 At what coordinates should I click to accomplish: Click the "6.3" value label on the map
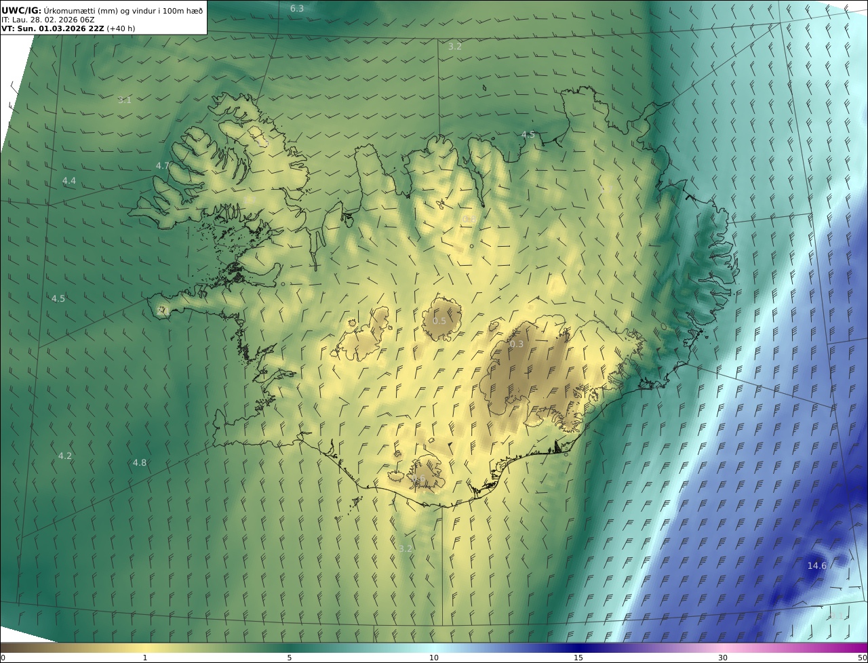pos(297,9)
